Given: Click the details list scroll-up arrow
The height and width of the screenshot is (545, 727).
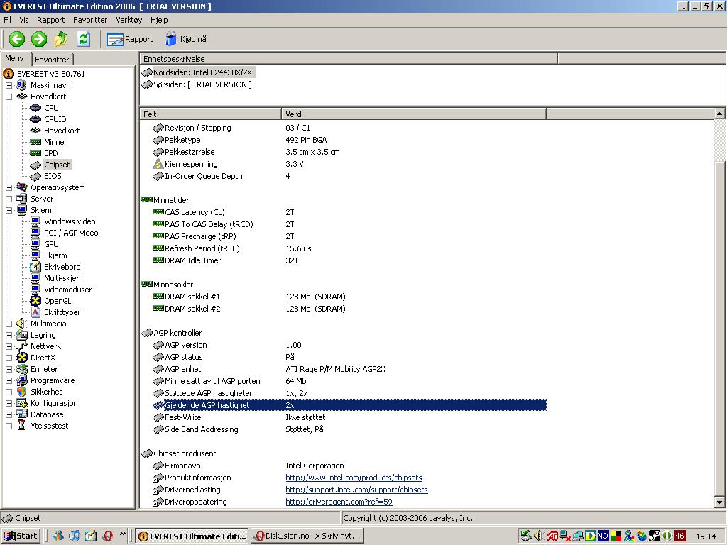Looking at the screenshot, I should pyautogui.click(x=719, y=114).
